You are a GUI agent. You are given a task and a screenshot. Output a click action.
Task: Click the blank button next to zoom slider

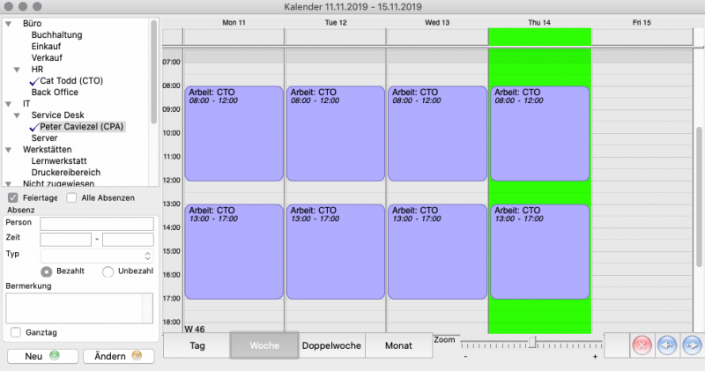point(616,345)
